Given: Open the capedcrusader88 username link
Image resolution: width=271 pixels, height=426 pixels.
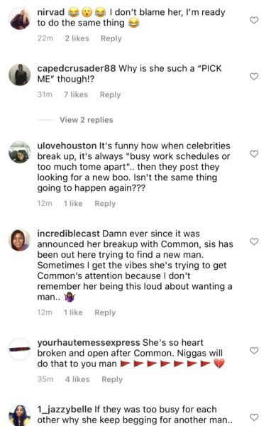Looking at the screenshot, I should [x=77, y=68].
